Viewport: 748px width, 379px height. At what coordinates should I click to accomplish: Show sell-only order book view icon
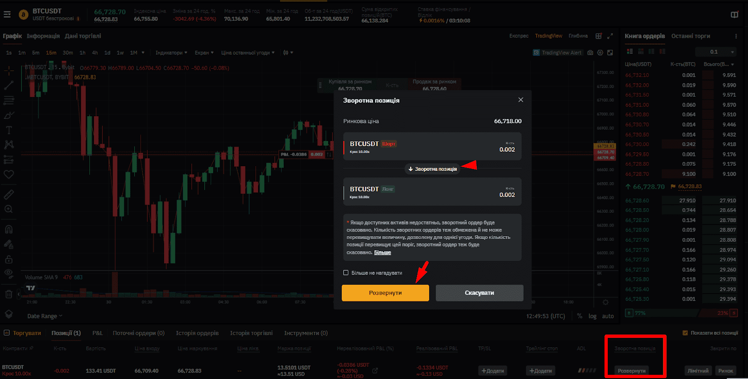click(x=662, y=51)
